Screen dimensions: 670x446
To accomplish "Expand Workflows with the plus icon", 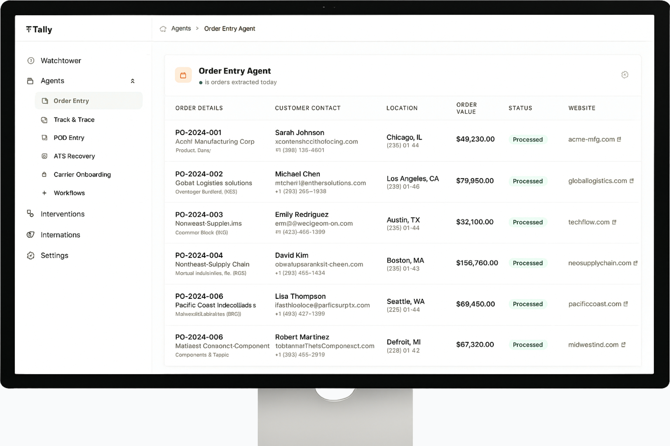I will coord(44,193).
